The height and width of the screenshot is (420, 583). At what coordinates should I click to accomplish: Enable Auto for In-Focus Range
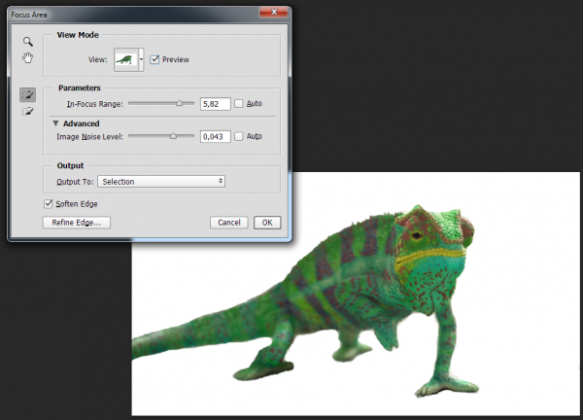(239, 103)
